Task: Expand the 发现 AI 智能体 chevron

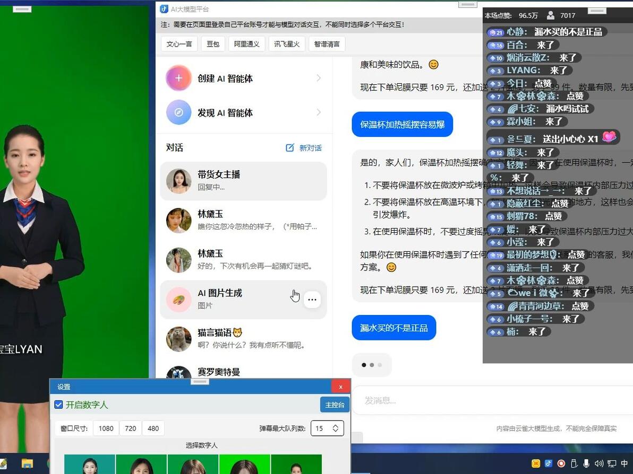Action: point(319,112)
